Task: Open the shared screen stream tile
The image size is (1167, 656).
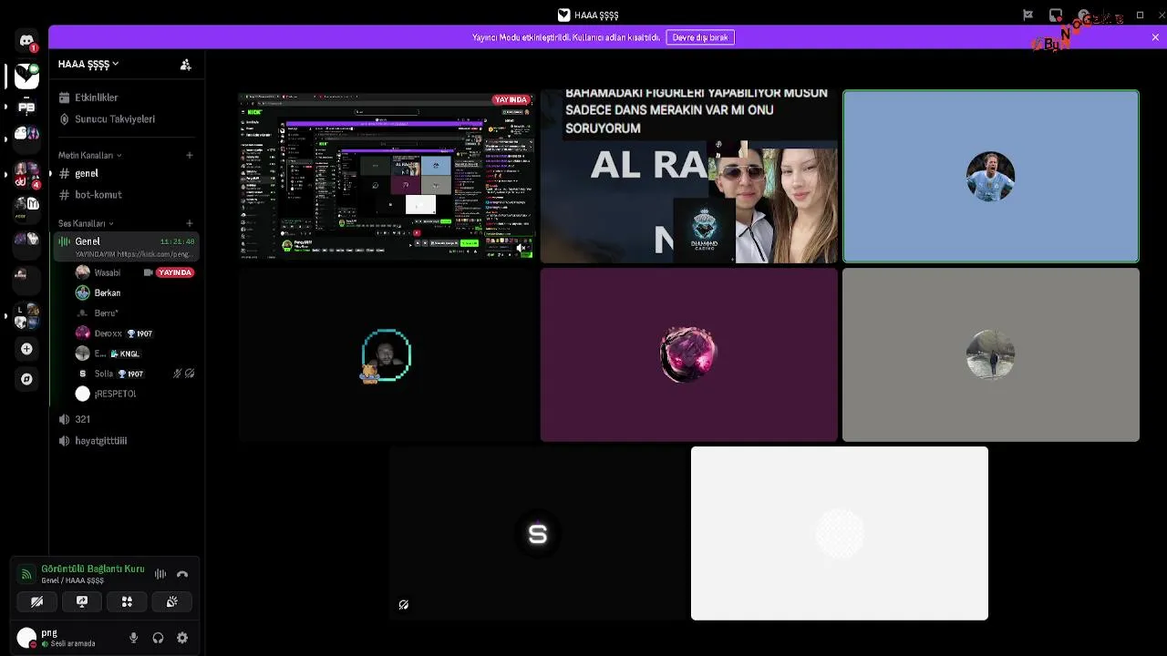Action: [x=387, y=177]
